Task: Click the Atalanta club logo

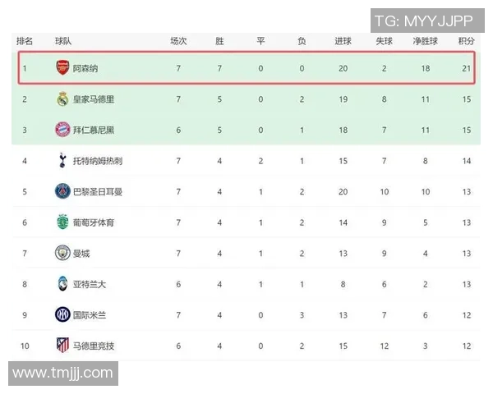Action: (63, 284)
